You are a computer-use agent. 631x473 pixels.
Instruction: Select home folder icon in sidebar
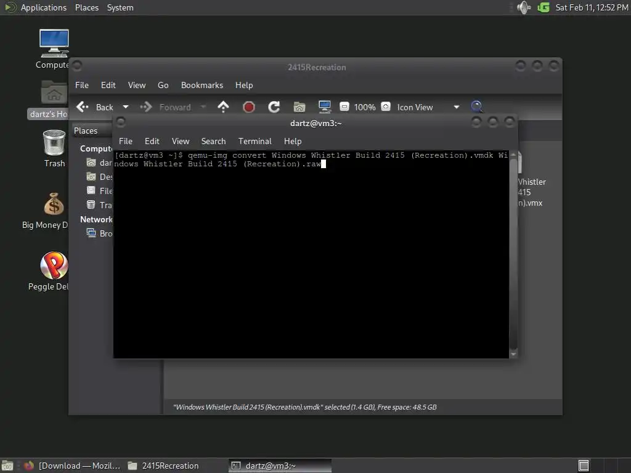tap(91, 163)
